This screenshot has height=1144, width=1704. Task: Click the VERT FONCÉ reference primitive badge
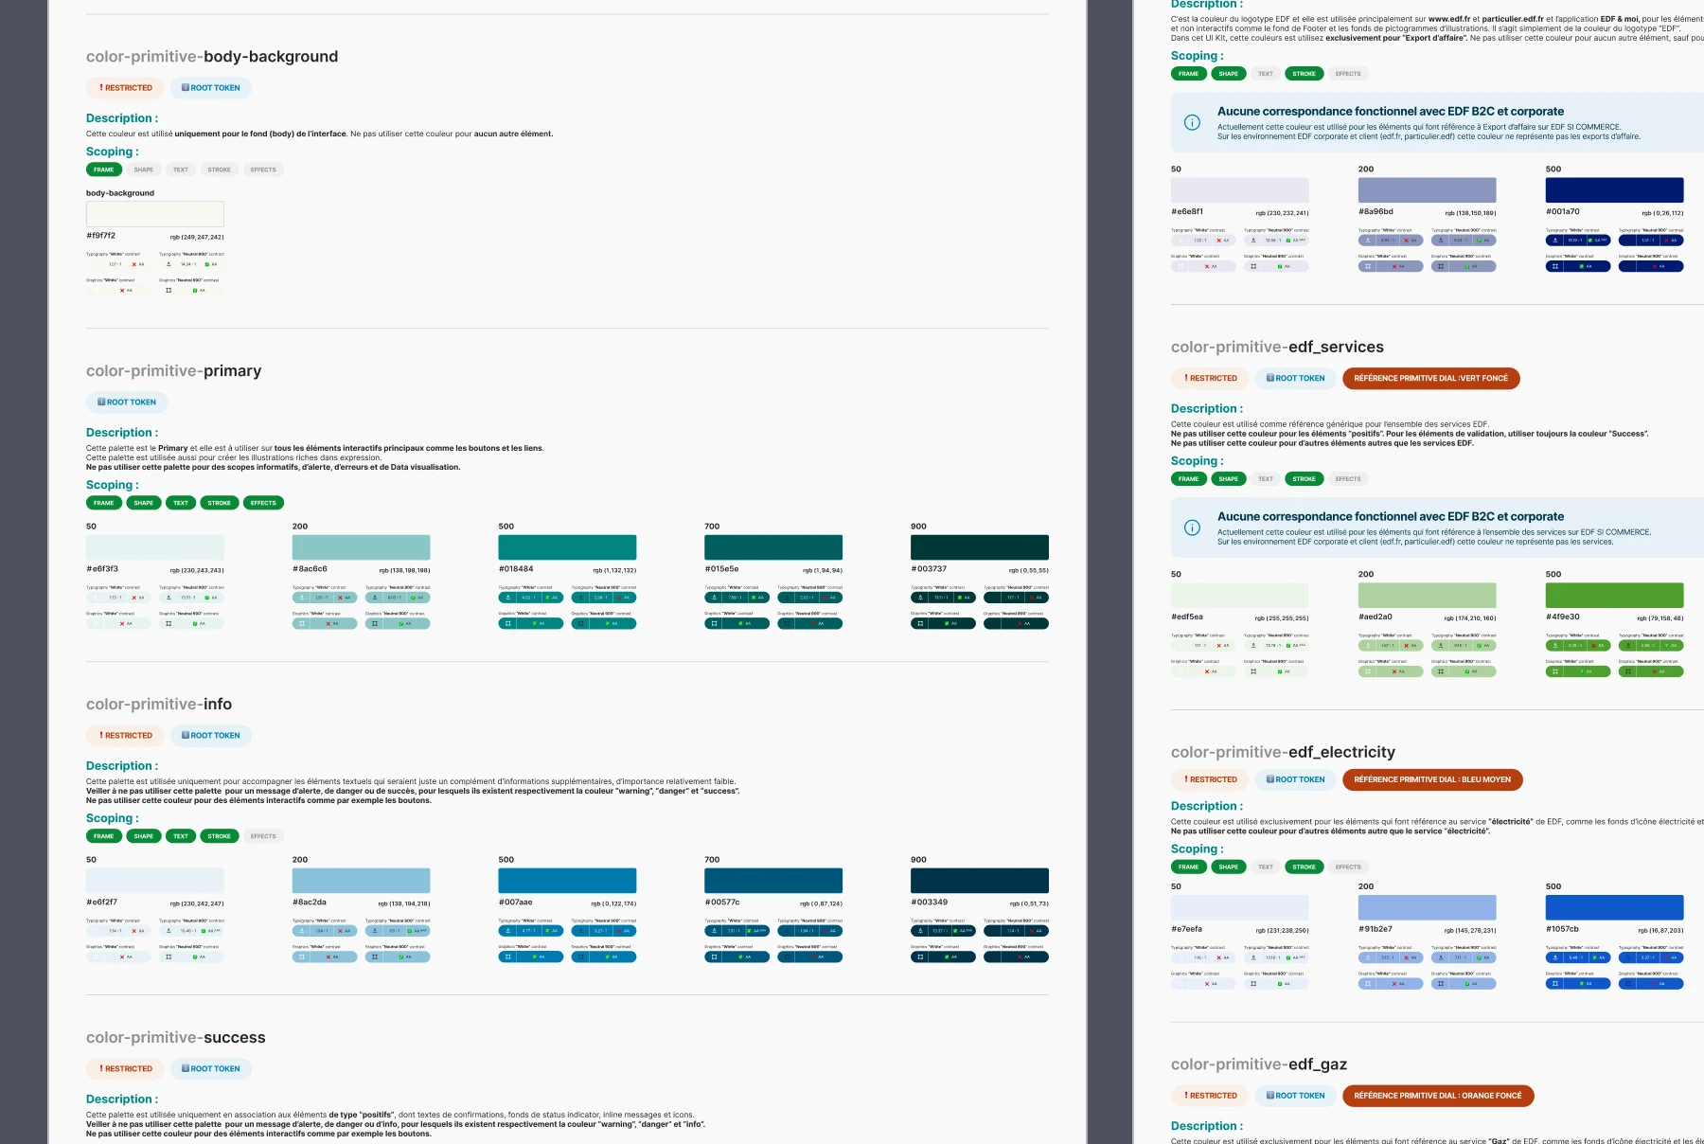[1431, 379]
